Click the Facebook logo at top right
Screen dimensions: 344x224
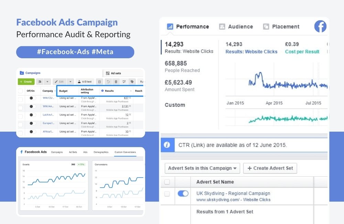coord(320,27)
